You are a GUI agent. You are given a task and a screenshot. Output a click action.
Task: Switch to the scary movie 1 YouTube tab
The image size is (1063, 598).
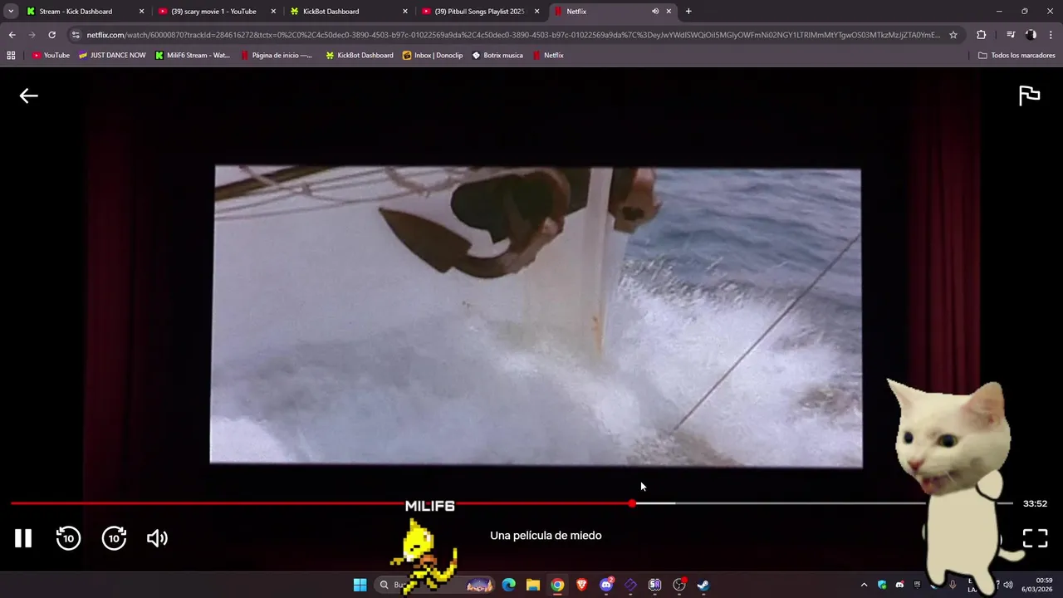point(216,12)
